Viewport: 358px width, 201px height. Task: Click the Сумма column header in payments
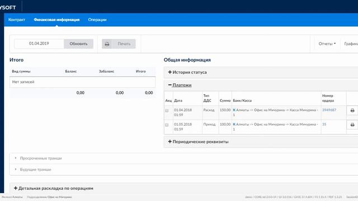pyautogui.click(x=225, y=100)
